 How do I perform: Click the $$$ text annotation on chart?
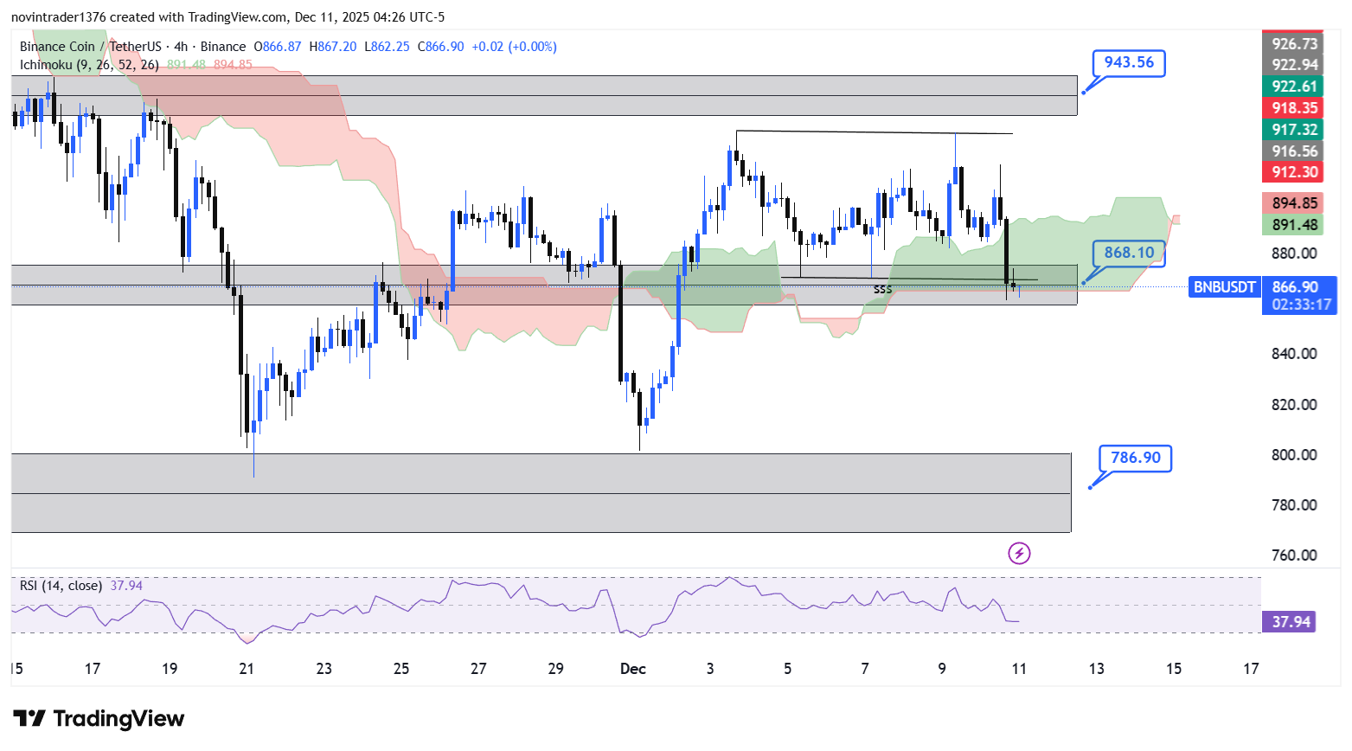882,290
